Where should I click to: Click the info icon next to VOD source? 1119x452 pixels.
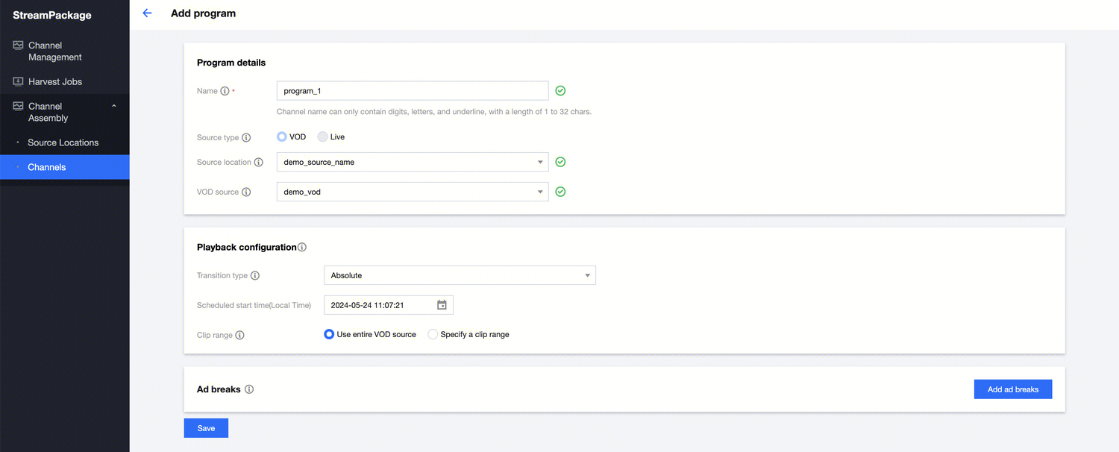tap(246, 192)
